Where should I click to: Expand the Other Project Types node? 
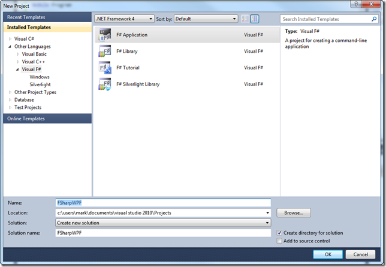click(x=10, y=92)
